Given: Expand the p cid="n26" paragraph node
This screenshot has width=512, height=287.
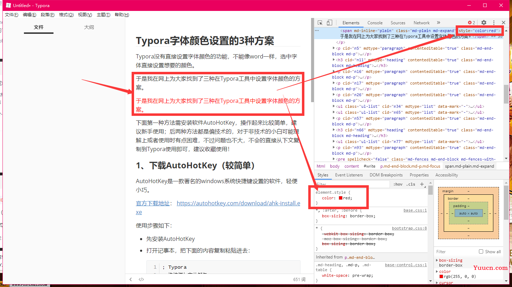Looking at the screenshot, I should pyautogui.click(x=334, y=95).
